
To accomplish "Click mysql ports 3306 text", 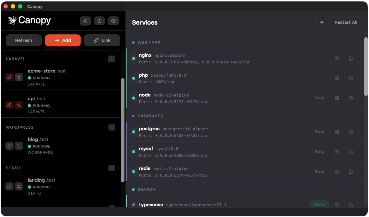I will point(173,155).
